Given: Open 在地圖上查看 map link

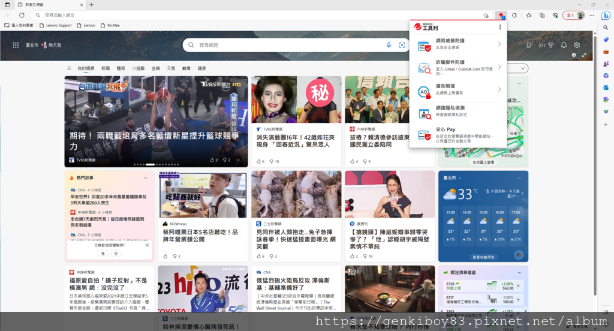Looking at the screenshot, I should pyautogui.click(x=483, y=162).
